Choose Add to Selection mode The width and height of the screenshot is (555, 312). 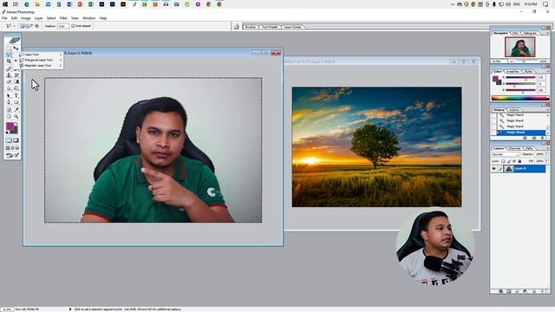click(27, 26)
